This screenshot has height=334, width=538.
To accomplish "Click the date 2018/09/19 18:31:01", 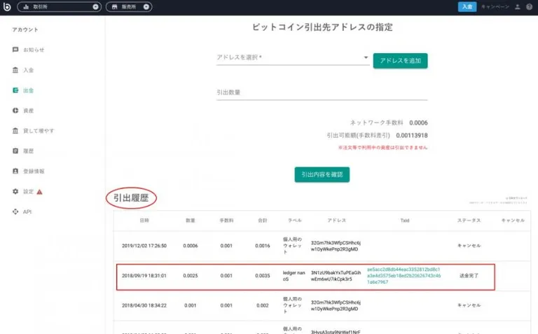I will pos(144,276).
